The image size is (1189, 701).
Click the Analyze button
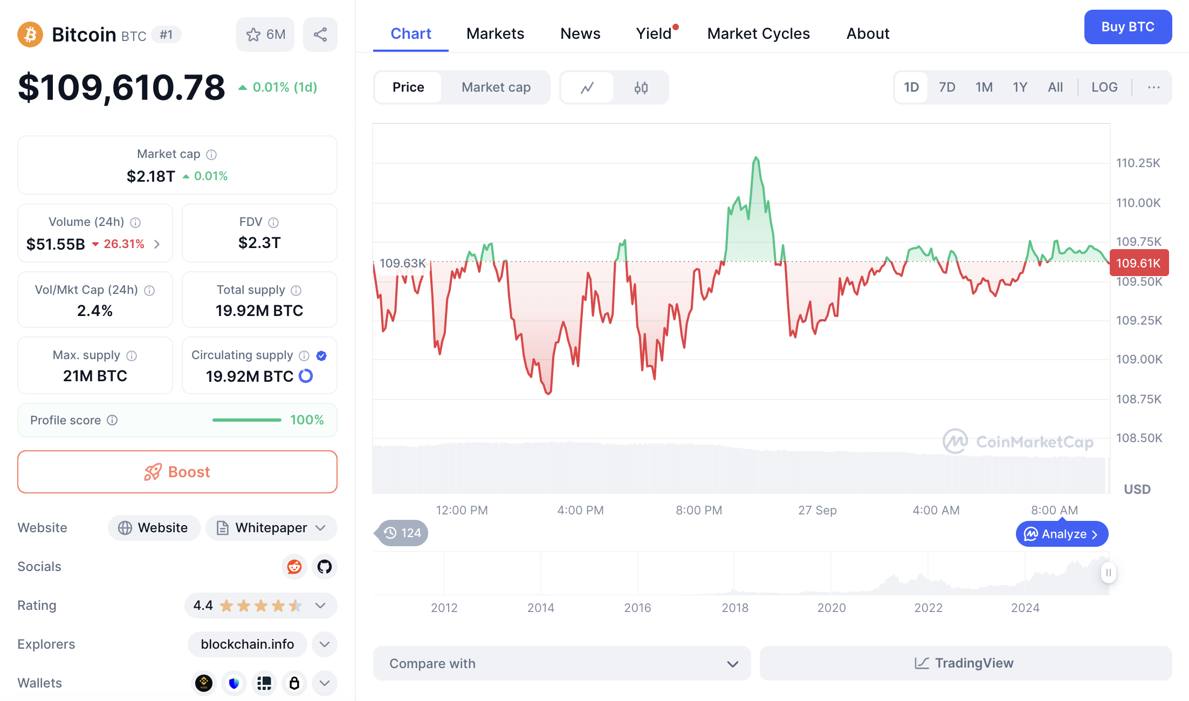pyautogui.click(x=1062, y=534)
